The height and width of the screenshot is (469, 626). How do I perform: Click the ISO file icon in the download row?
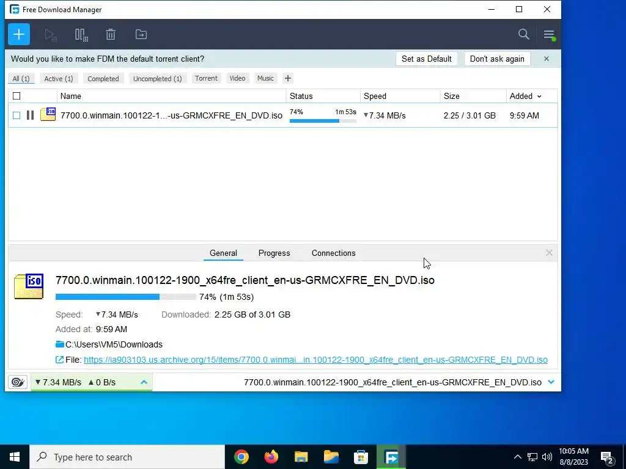[x=48, y=114]
